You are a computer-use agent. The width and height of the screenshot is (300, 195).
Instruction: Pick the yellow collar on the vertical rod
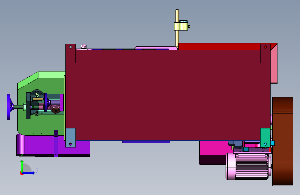[x=181, y=26]
